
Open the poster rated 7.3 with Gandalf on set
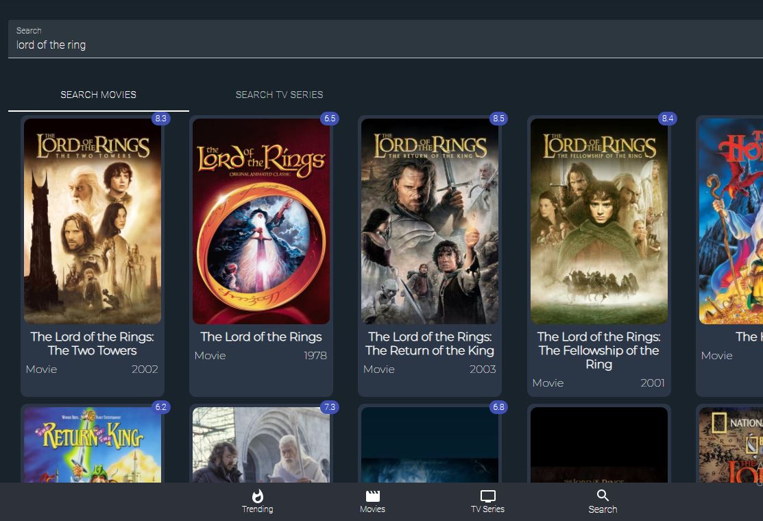coord(261,445)
